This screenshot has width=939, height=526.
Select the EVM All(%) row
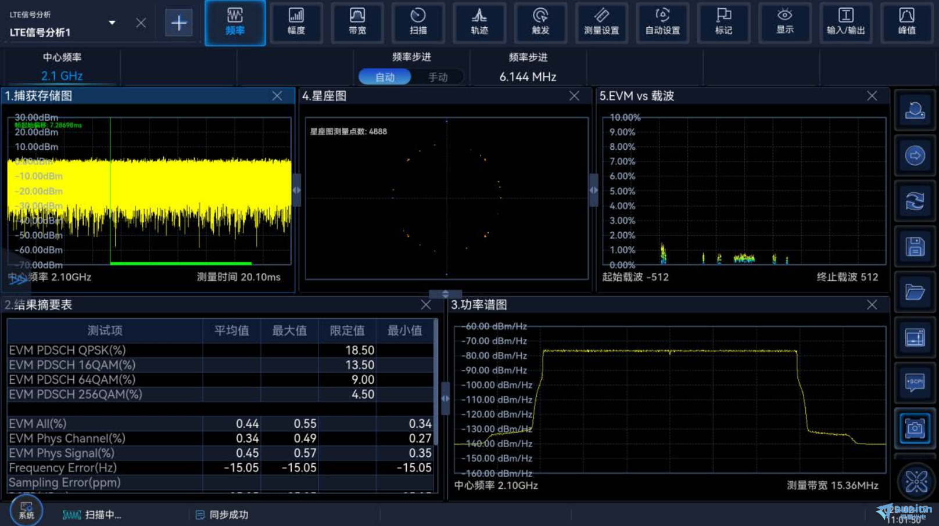tap(220, 423)
